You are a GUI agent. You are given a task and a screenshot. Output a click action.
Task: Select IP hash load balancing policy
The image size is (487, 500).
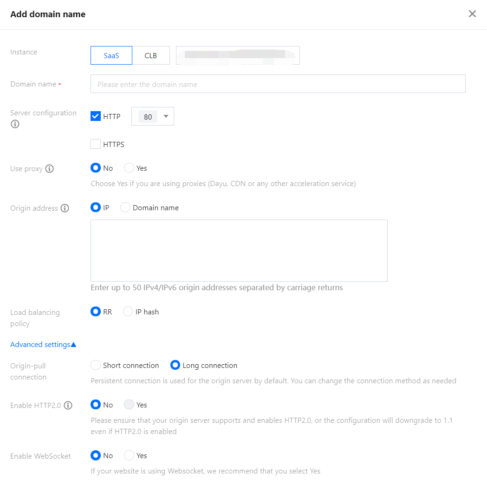[x=128, y=312]
